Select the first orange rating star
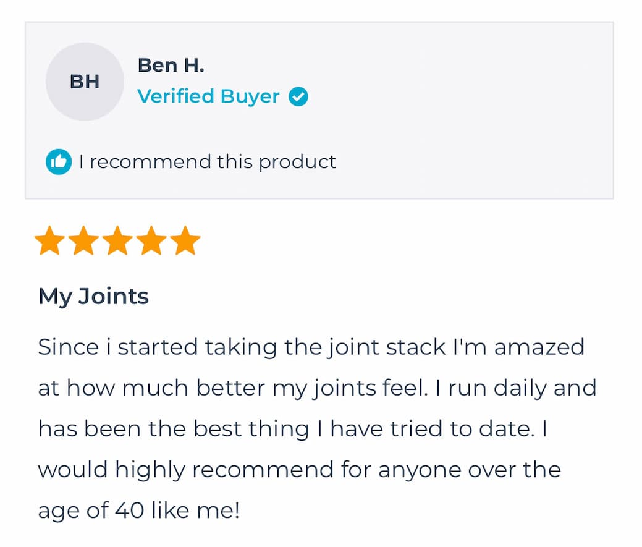Image resolution: width=642 pixels, height=547 pixels. coord(49,241)
